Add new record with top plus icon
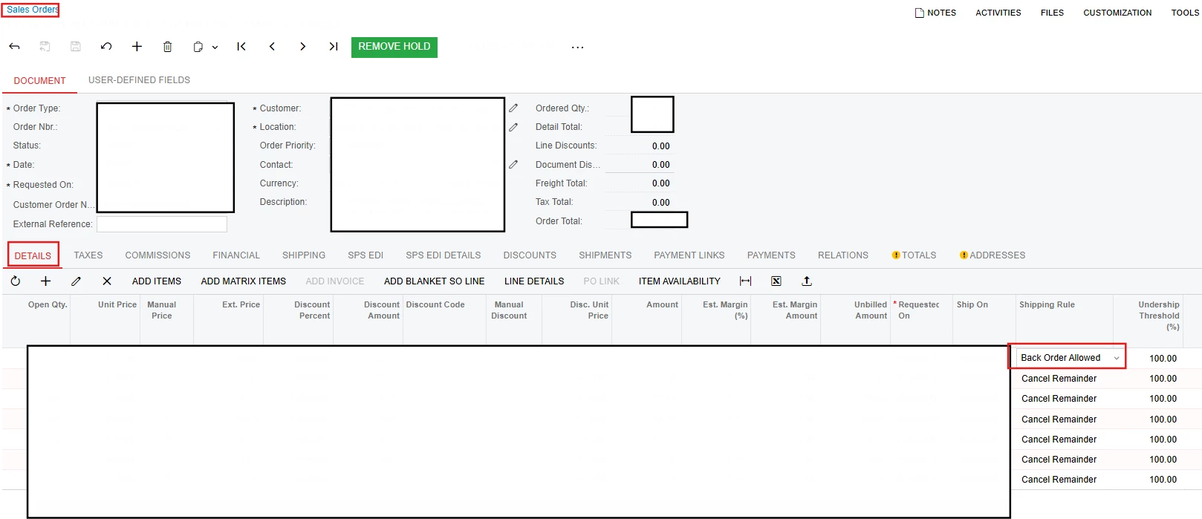The height and width of the screenshot is (519, 1202). [x=137, y=47]
